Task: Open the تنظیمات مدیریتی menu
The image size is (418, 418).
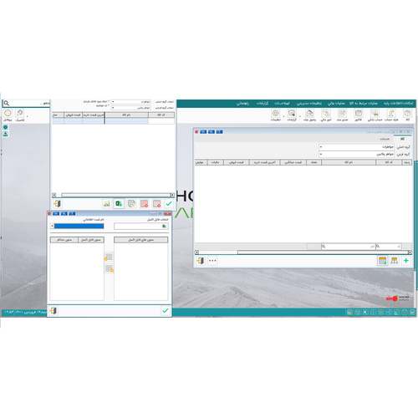Action: [x=309, y=104]
